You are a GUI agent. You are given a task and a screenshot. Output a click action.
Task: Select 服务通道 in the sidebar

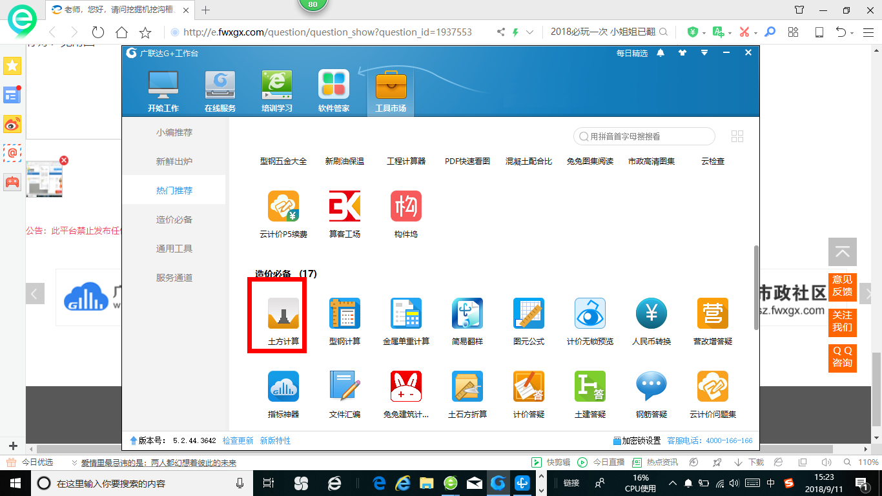click(174, 278)
